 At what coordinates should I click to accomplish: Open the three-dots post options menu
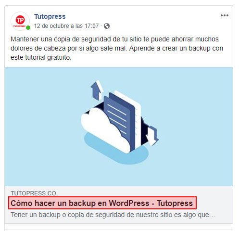(x=225, y=15)
